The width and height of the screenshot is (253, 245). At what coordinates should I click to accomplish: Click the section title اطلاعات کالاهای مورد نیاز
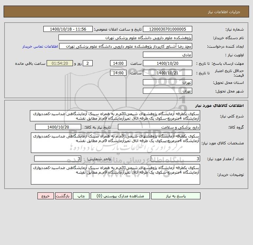(219, 106)
